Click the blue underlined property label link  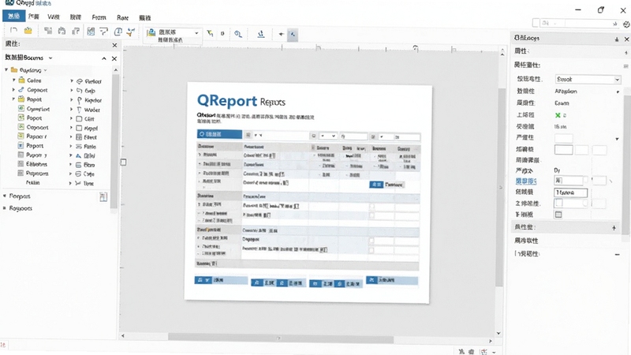pyautogui.click(x=526, y=181)
